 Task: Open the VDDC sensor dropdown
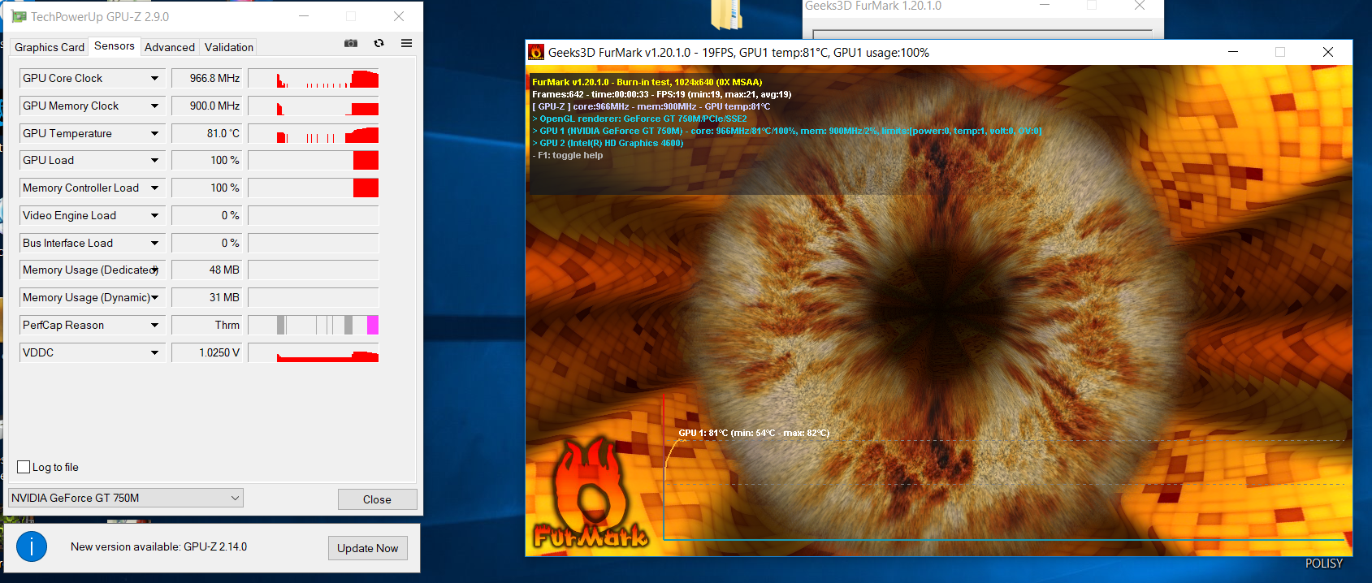click(154, 352)
